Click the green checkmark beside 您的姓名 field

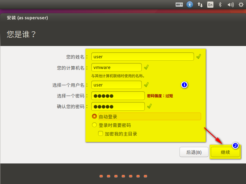click(x=198, y=56)
